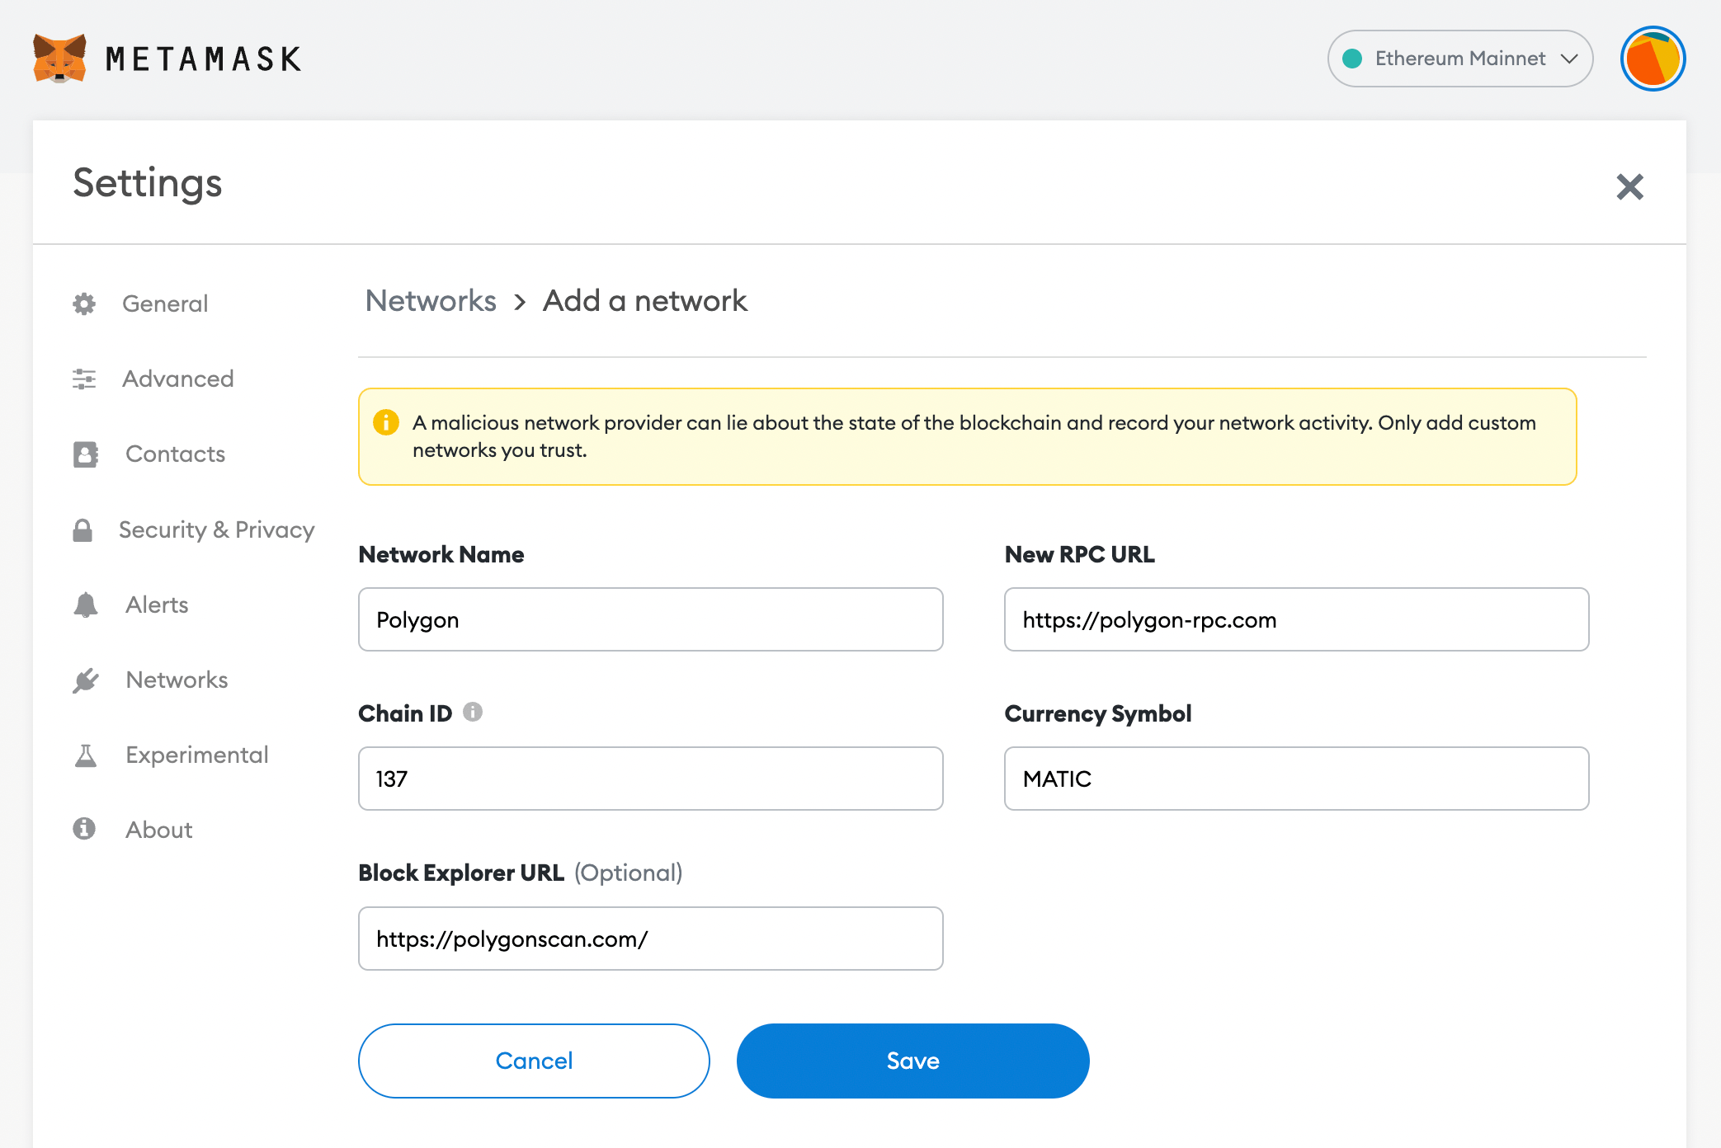Click the Settings page heading
The image size is (1721, 1148).
148,183
